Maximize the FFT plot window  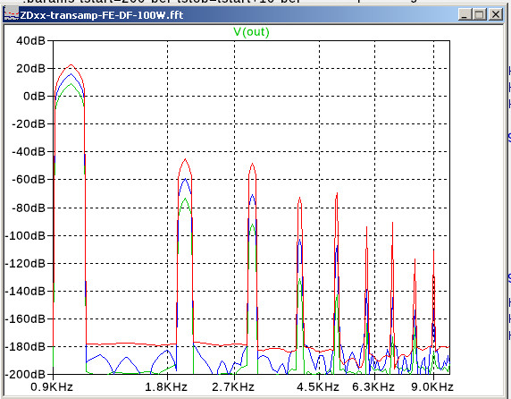click(480, 14)
